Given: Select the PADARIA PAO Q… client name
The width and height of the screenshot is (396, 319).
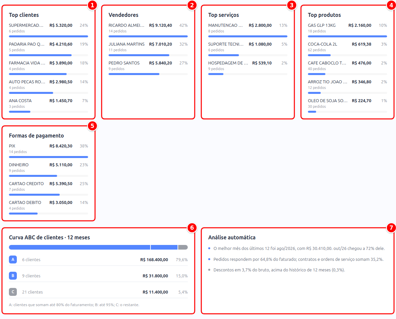Looking at the screenshot, I should tap(27, 44).
